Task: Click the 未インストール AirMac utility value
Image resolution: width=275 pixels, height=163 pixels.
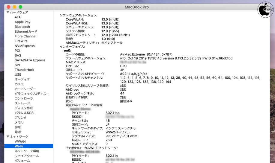Action: pyautogui.click(x=112, y=43)
